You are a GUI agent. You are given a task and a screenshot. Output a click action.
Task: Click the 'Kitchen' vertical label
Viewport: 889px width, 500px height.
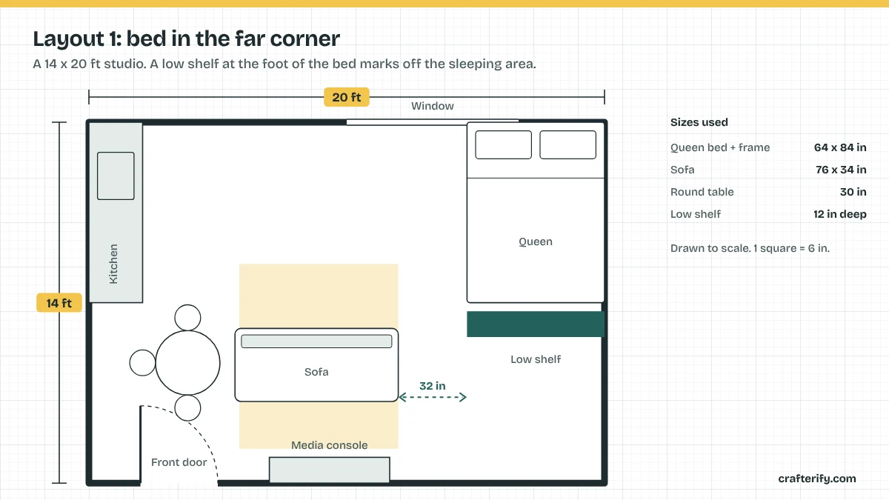tap(113, 264)
